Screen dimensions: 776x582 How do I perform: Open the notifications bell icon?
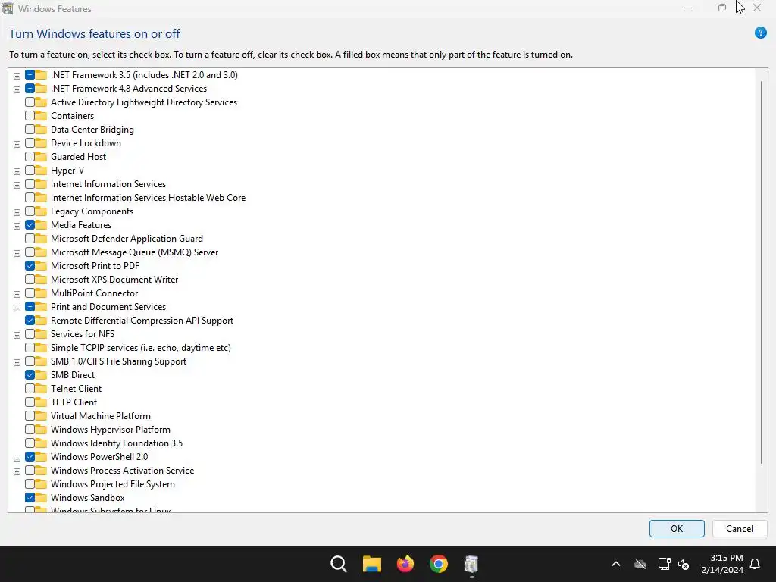point(756,564)
